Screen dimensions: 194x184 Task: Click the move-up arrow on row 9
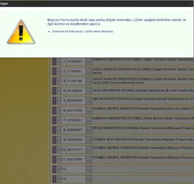coord(59,138)
